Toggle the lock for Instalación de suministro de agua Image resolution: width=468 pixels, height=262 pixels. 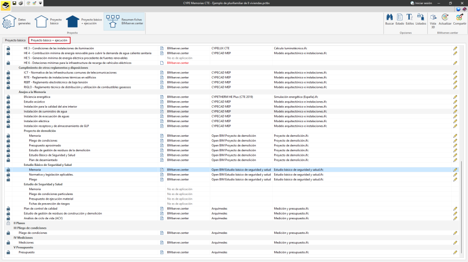tap(8, 111)
